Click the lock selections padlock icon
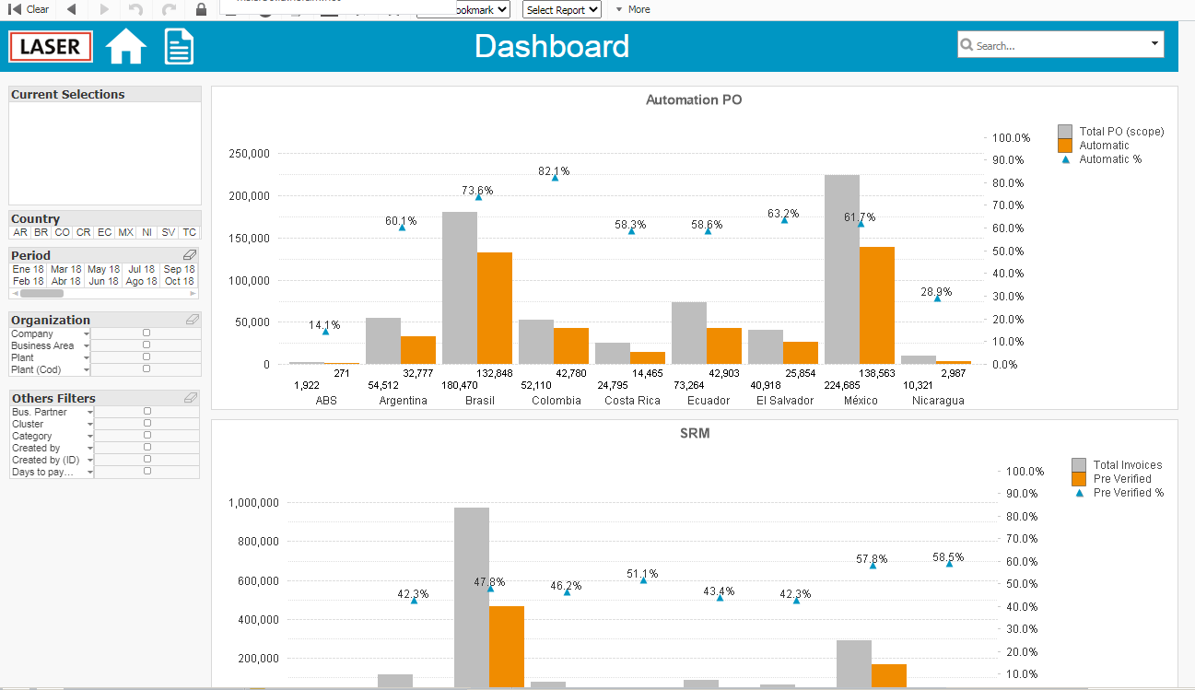1195x690 pixels. (x=202, y=9)
